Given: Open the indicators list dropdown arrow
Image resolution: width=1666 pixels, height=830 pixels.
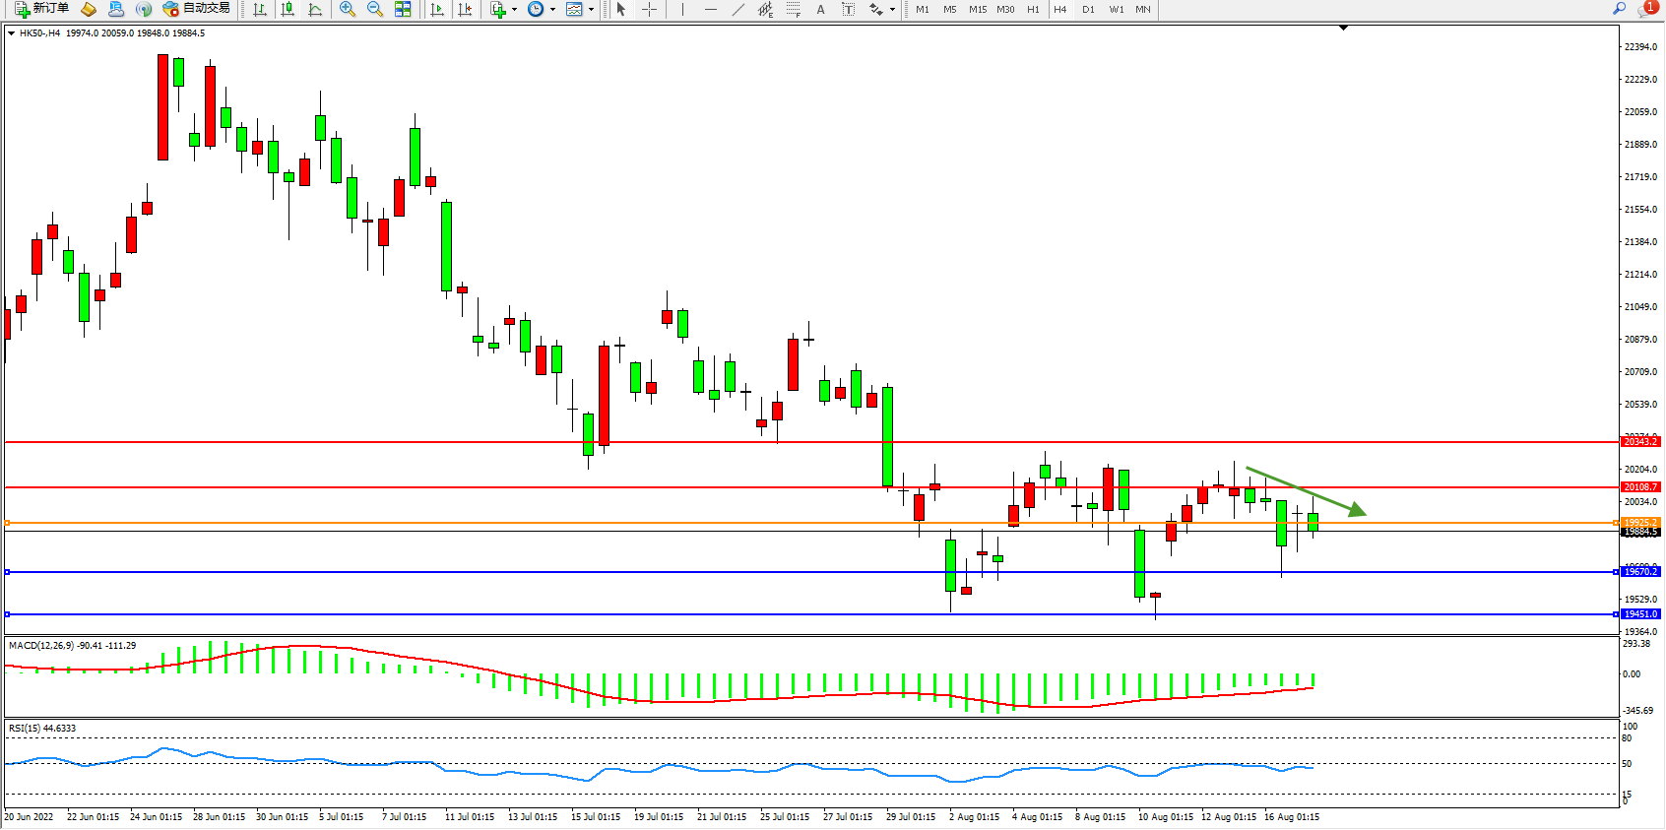Looking at the screenshot, I should click(514, 10).
